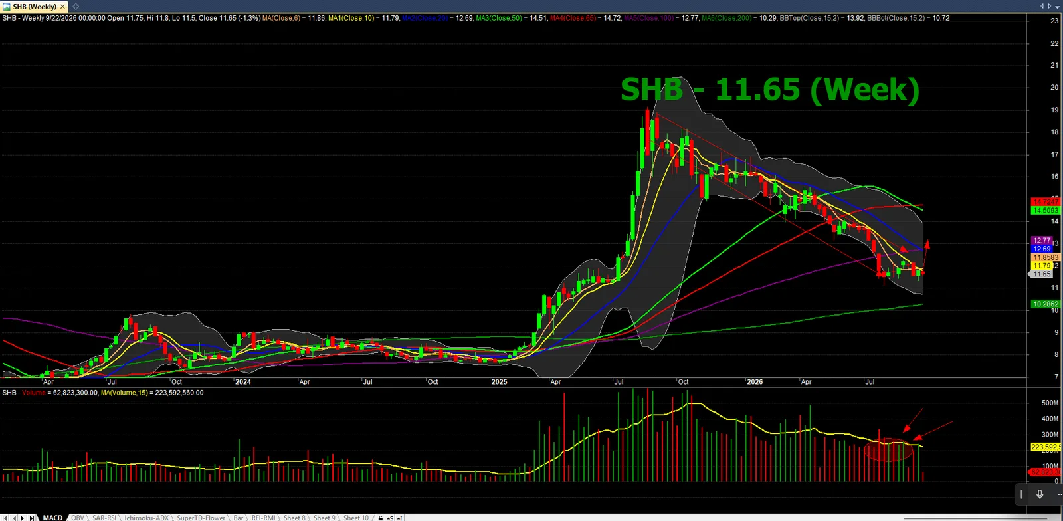Open the RFI-RMI sheet tab

pos(263,518)
